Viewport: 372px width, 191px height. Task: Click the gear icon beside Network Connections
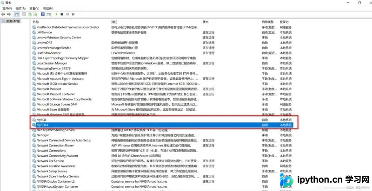[34, 151]
